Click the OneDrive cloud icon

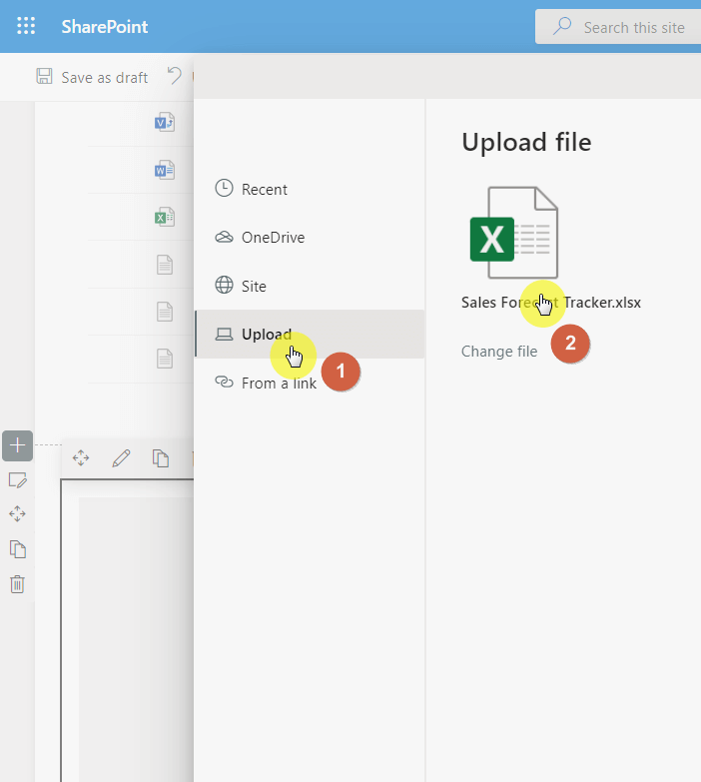tap(224, 237)
